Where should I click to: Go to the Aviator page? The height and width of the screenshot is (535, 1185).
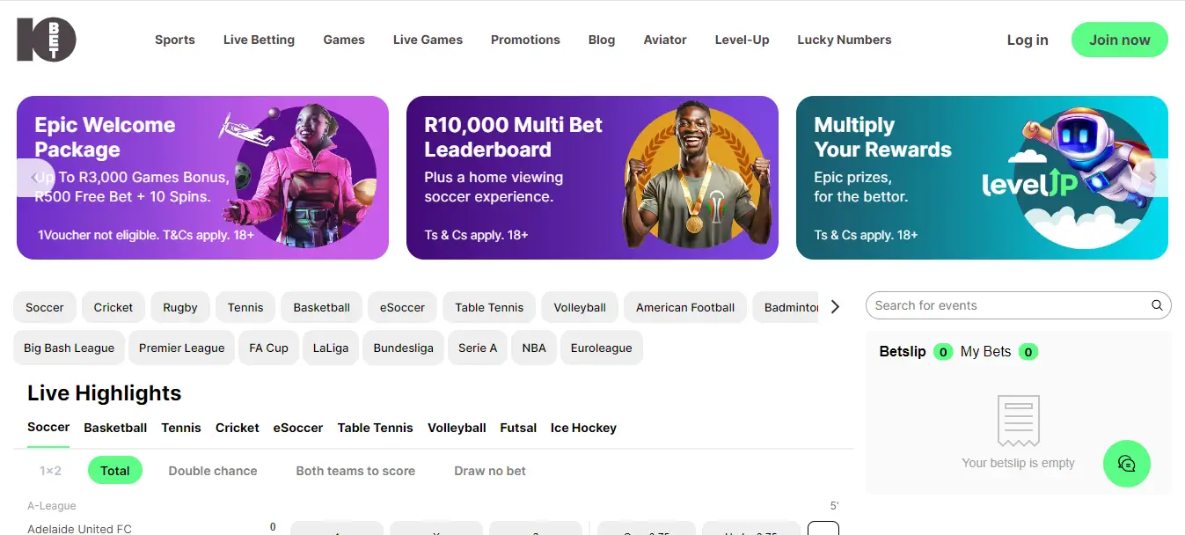point(665,40)
